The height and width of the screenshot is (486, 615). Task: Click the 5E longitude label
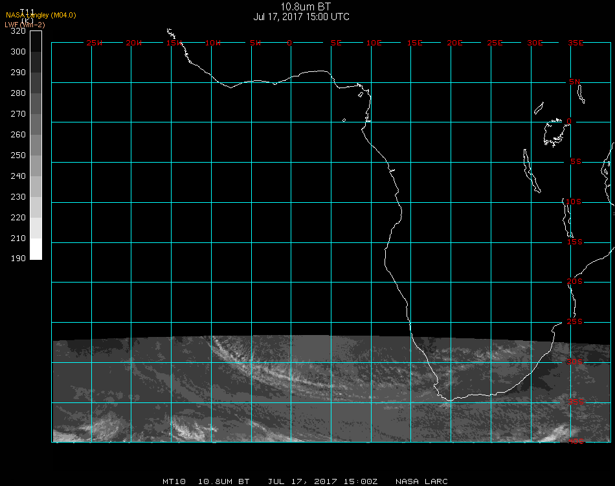336,43
